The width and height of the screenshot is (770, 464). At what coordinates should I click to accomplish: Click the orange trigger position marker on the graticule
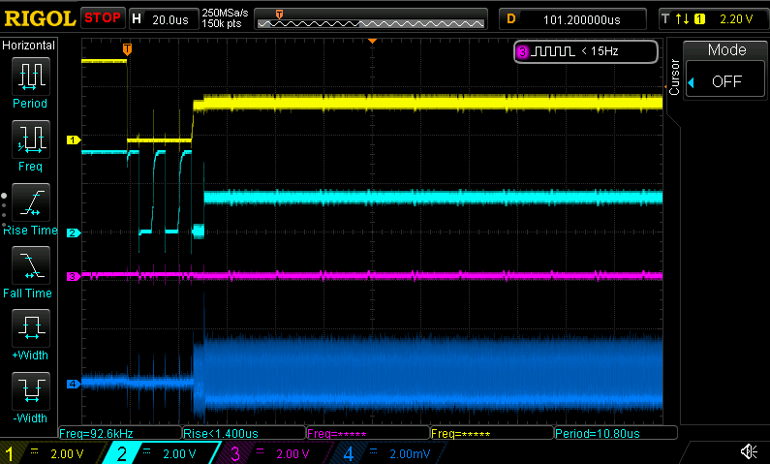coord(126,48)
